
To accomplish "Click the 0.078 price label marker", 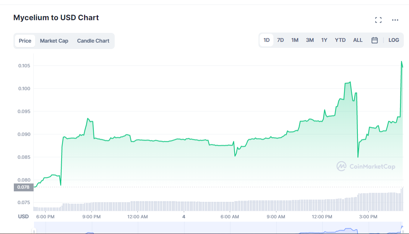I will 24,187.
